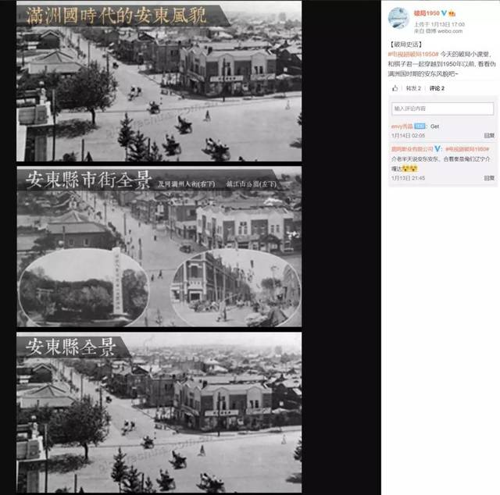
Task: Open the 破局1950 profile avatar
Action: 398,18
